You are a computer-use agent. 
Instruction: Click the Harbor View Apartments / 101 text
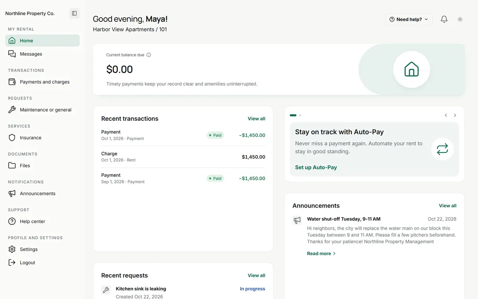[x=130, y=30]
